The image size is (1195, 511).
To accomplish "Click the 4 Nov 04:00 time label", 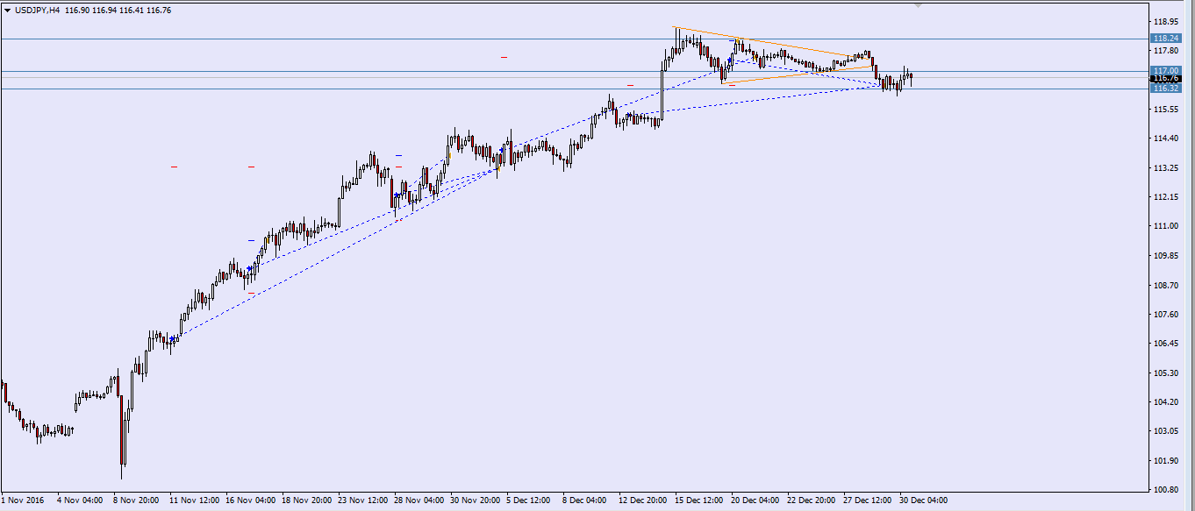I will pyautogui.click(x=80, y=500).
